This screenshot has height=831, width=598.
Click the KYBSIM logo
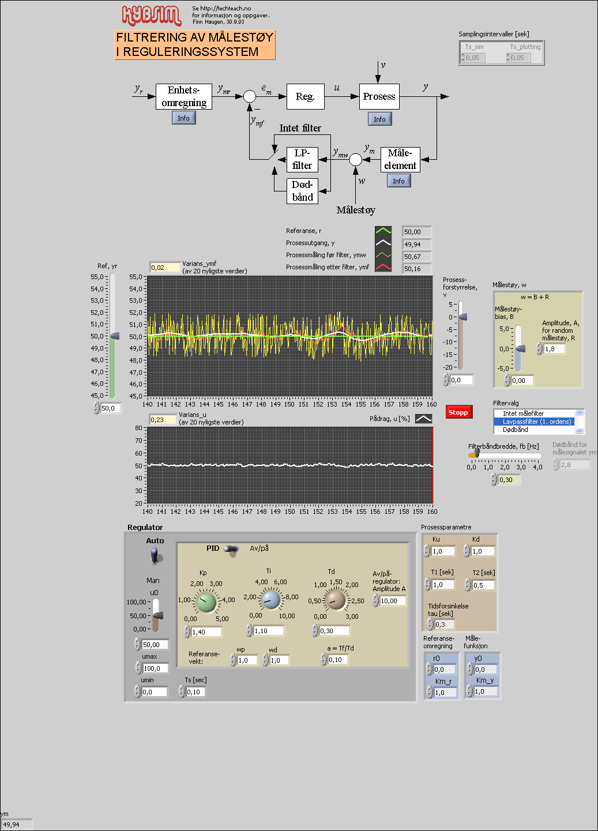(x=152, y=16)
